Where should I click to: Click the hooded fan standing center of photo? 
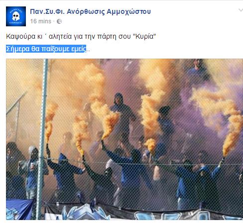[122, 116]
